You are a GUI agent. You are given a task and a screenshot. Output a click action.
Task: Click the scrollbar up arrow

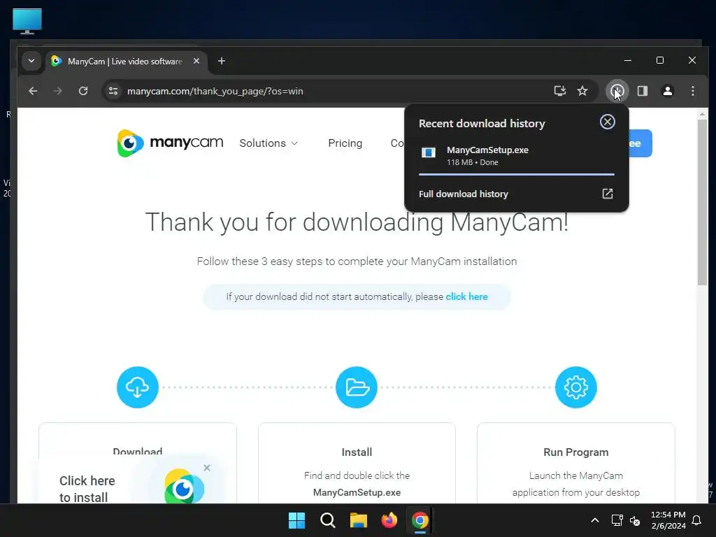coord(702,114)
